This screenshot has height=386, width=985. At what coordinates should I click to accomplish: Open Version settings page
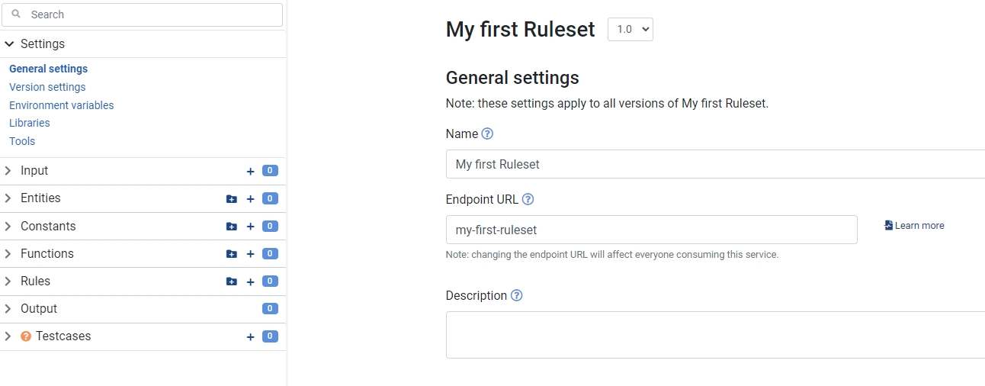[x=47, y=87]
